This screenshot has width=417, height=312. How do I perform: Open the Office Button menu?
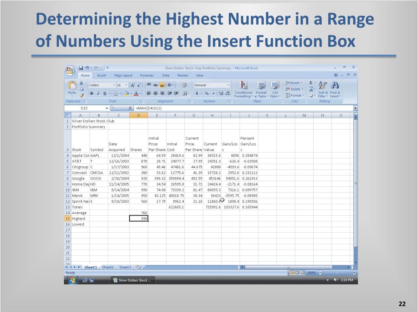(70, 71)
